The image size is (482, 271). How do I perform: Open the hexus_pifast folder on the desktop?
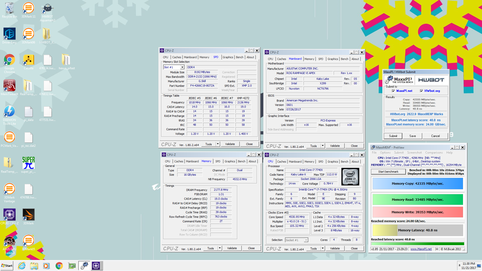(x=67, y=62)
